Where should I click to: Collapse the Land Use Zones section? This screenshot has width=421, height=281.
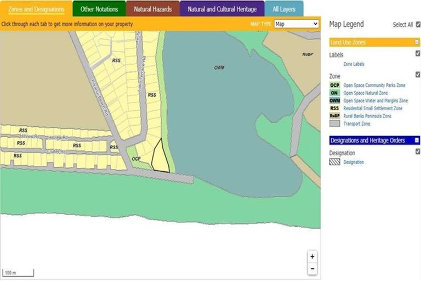coord(417,42)
